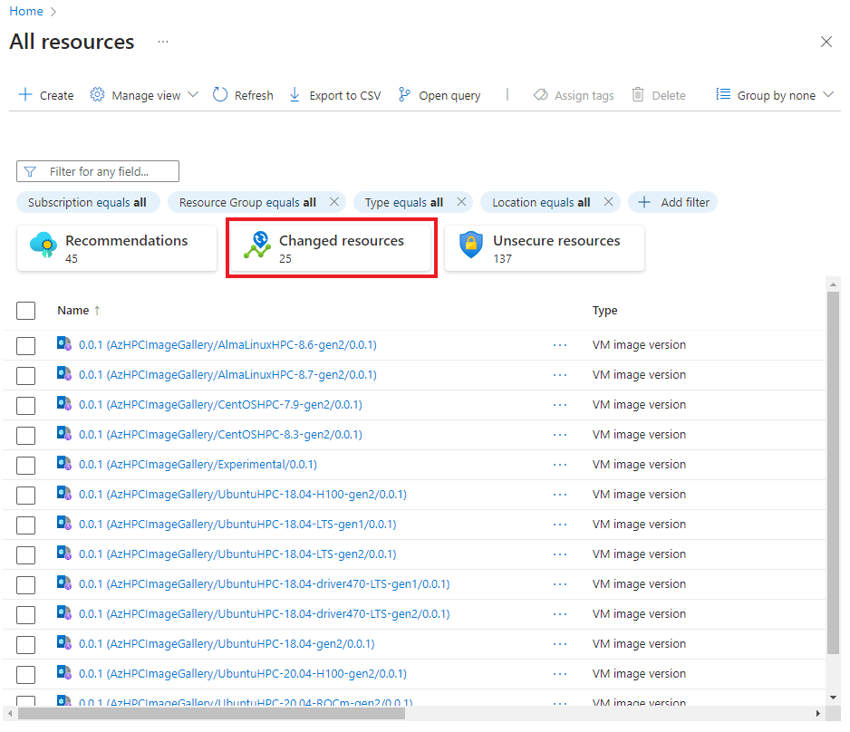This screenshot has width=850, height=732.
Task: Open the UbuntuHPC-18.04-driver470-LTS-gen2 resource link
Action: point(264,614)
